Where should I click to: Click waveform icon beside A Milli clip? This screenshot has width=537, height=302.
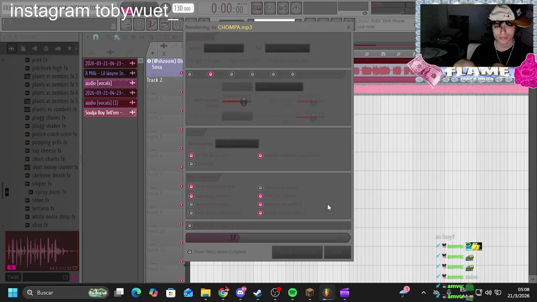132,73
